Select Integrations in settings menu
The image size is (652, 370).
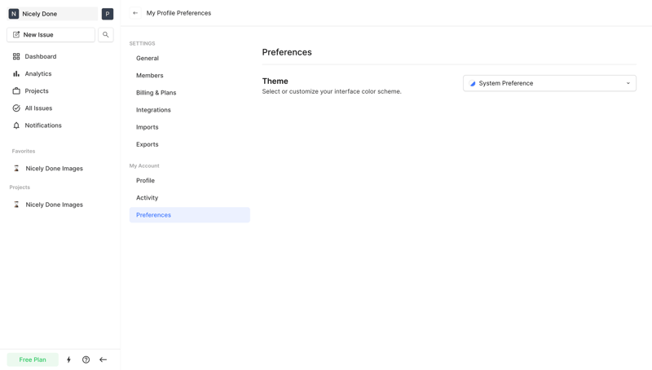[153, 110]
